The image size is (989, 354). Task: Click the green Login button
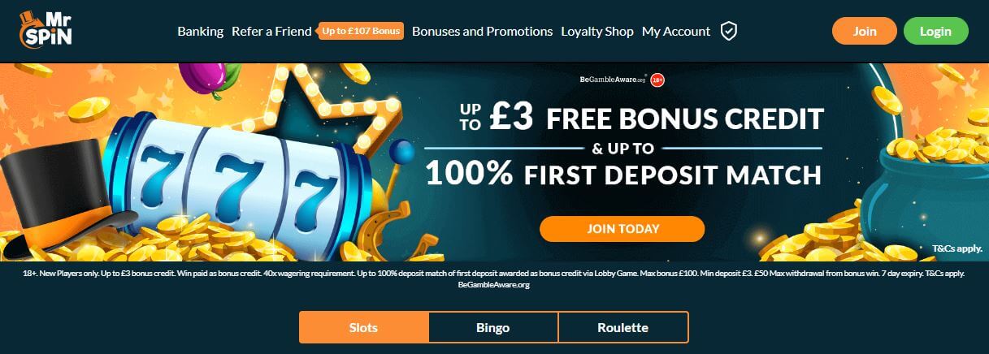point(936,31)
